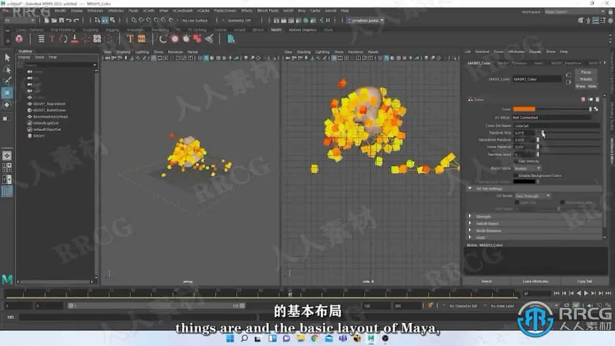615x346 pixels.
Task: Open the Shading menu in left viewport
Action: (123, 52)
